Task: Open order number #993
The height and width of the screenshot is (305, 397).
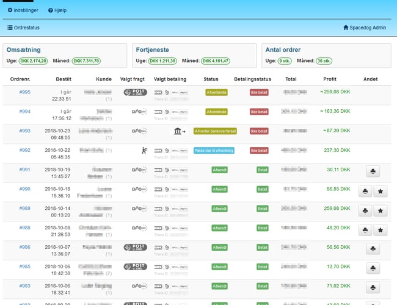Action: tap(25, 131)
